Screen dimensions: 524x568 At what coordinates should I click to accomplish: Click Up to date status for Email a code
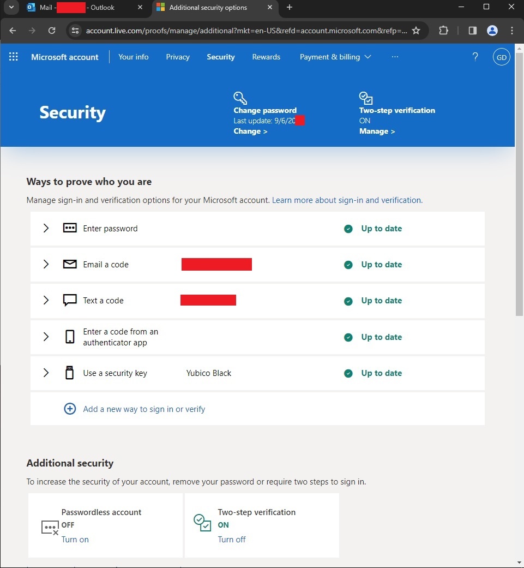click(382, 265)
